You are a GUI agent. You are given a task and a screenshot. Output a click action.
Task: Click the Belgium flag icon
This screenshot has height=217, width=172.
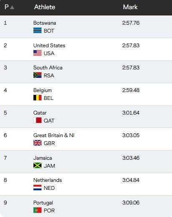(37, 98)
